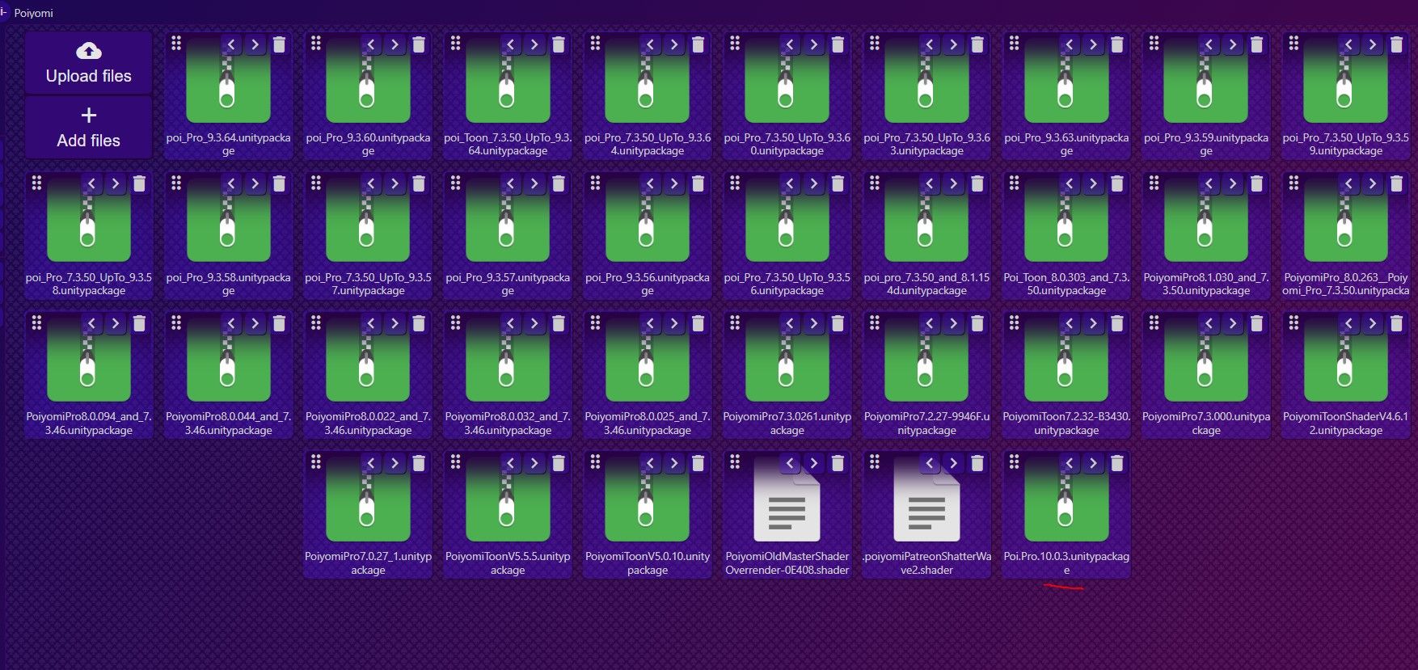
Task: Click the filename PoiyomiPro8.1.030_and_7.3.50.unitypackage
Action: tap(1206, 284)
